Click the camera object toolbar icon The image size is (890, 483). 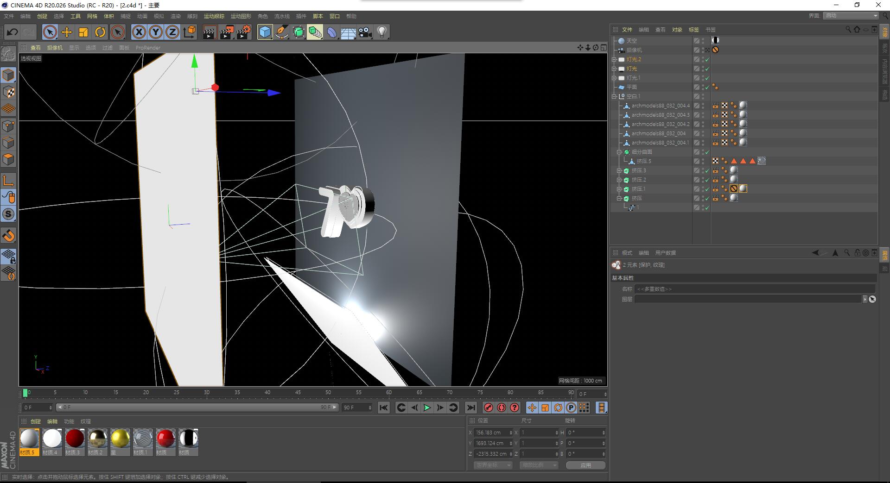[x=365, y=32]
